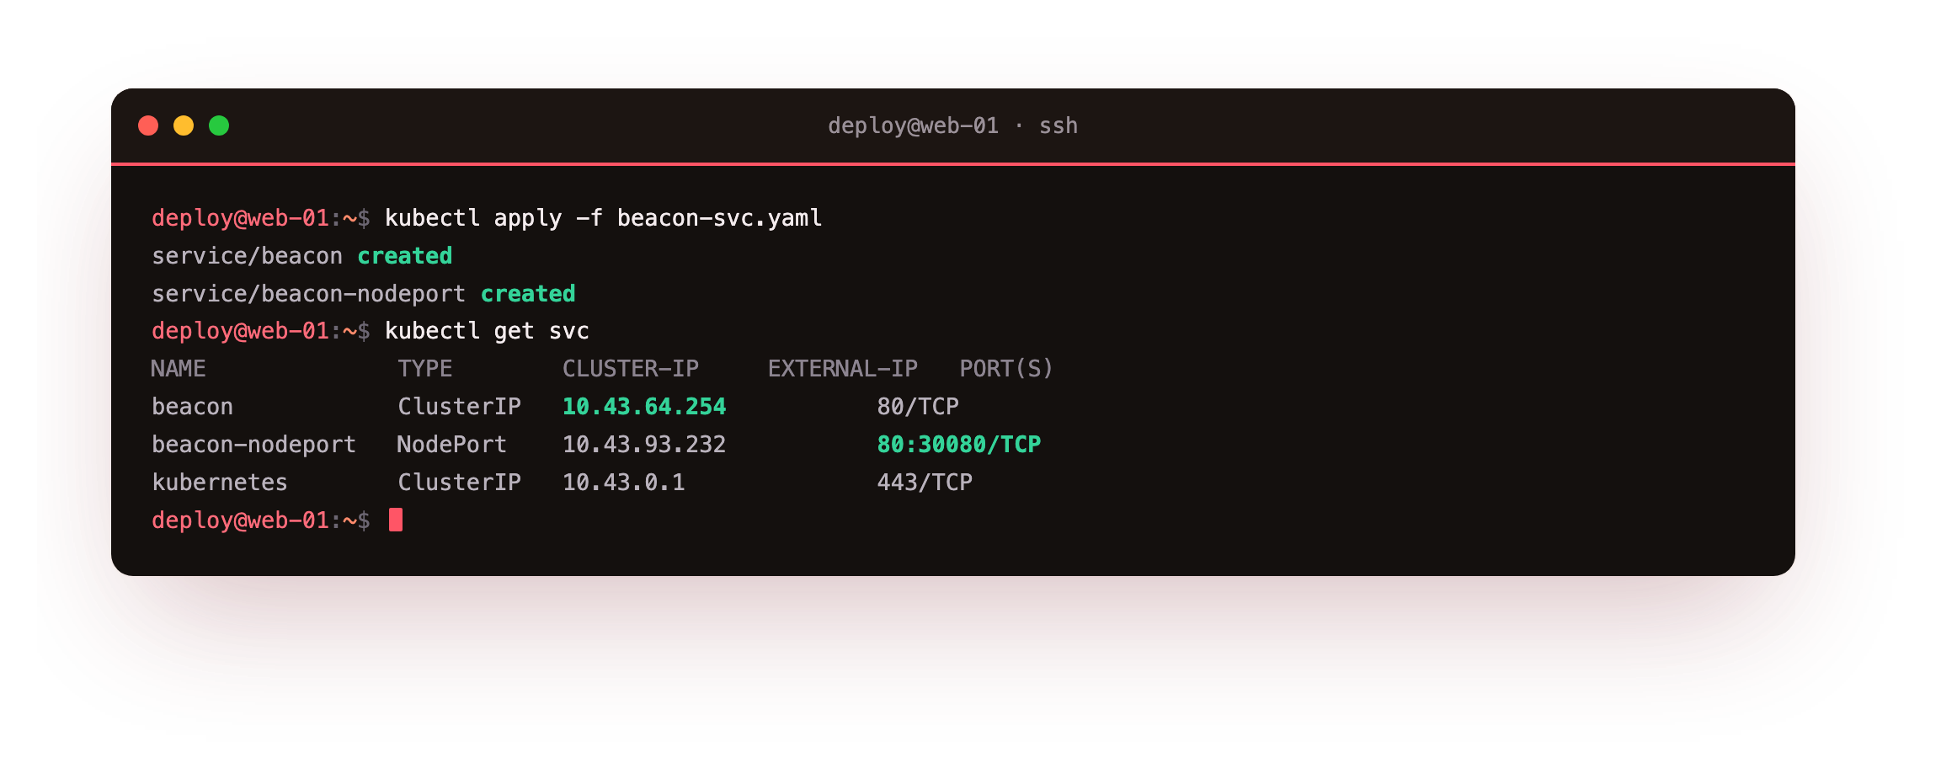Click the window title deploy@web-01 · ssh
The image size is (1941, 779).
[952, 125]
